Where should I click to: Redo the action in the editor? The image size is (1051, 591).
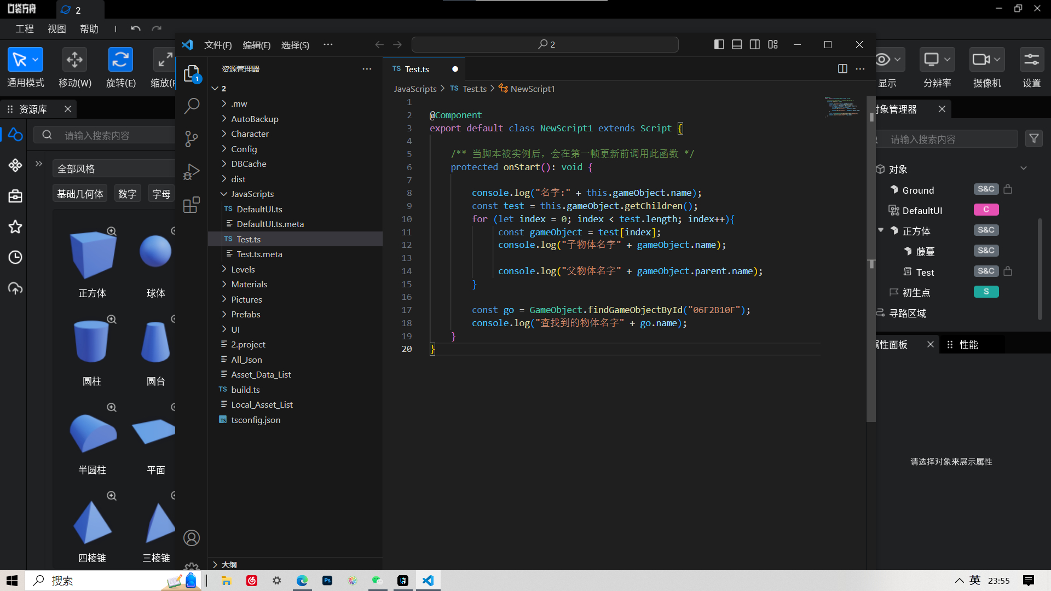coord(157,28)
